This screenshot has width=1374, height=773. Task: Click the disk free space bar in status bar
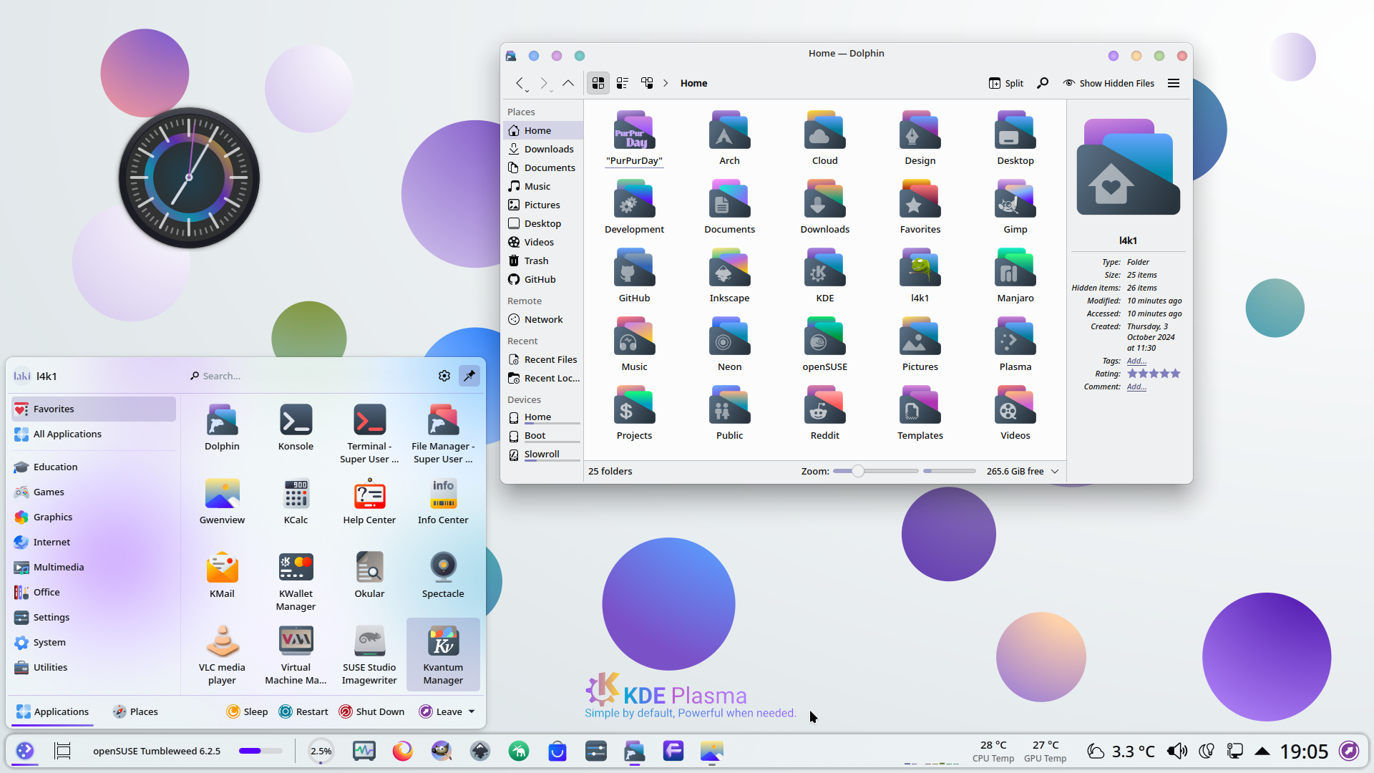[949, 471]
